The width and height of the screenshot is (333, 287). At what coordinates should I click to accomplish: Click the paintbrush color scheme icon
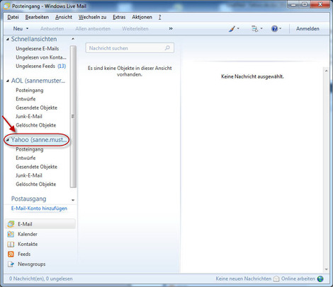(232, 29)
